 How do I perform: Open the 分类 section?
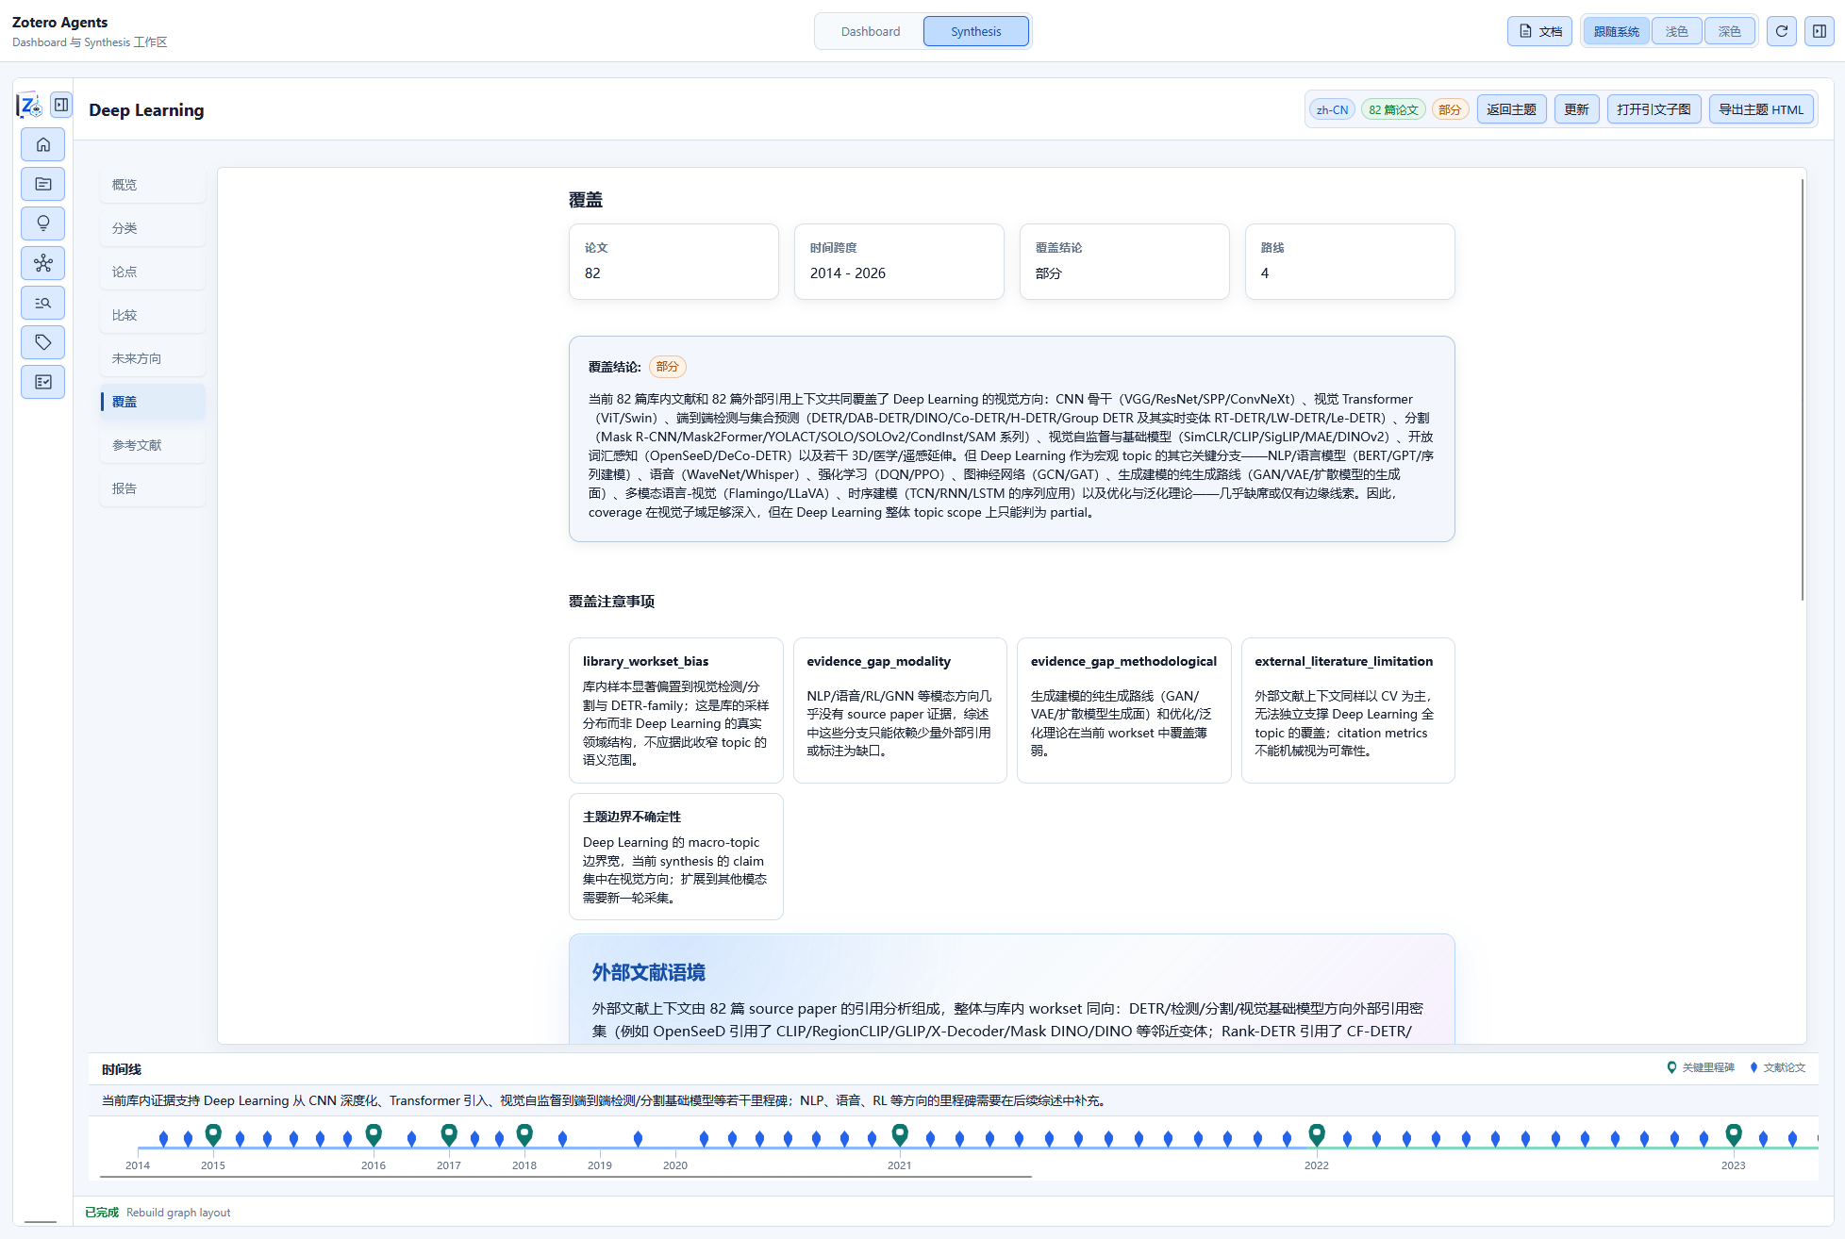pyautogui.click(x=153, y=228)
